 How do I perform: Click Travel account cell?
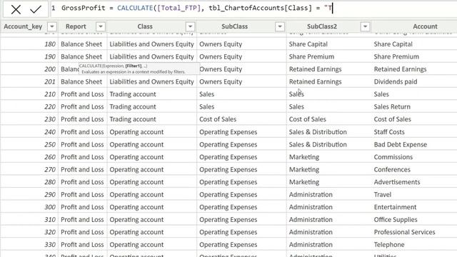point(383,195)
